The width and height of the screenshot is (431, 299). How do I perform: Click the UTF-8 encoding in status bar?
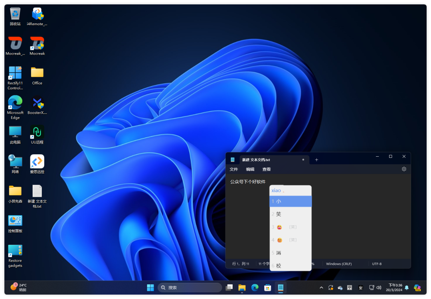tap(377, 264)
